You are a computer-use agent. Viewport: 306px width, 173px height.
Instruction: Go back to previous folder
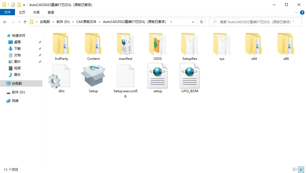pyautogui.click(x=5, y=22)
